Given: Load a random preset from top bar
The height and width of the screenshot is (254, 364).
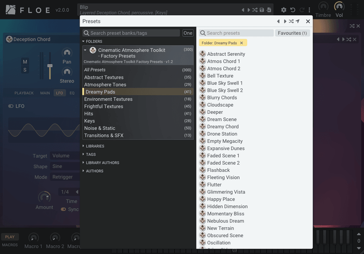Looking at the screenshot, I should pos(255,10).
